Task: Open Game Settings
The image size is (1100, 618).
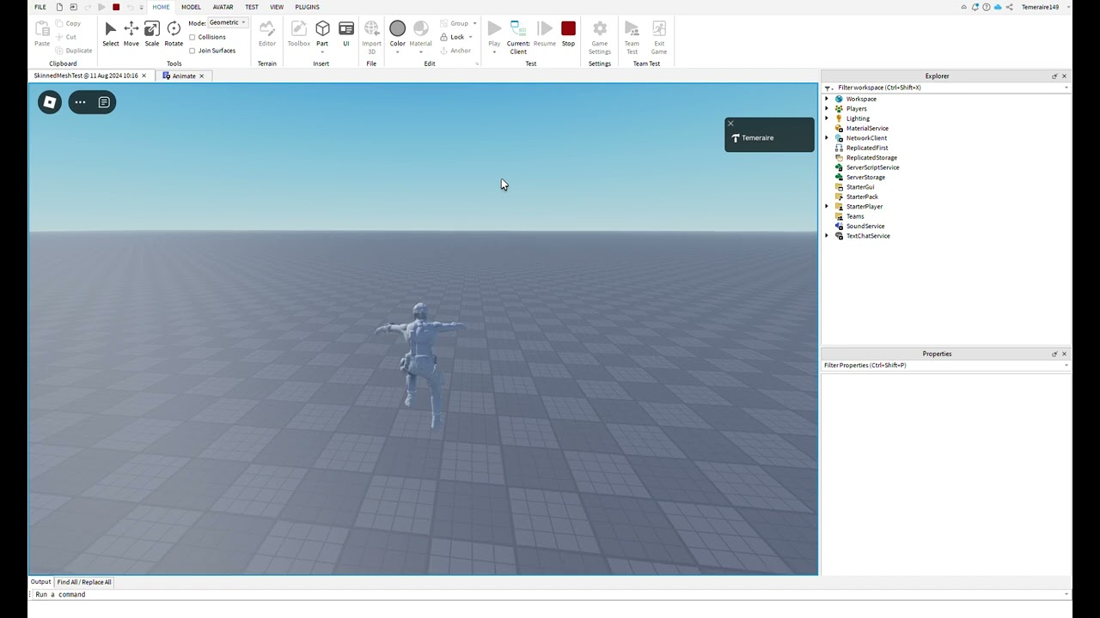Action: tap(599, 34)
